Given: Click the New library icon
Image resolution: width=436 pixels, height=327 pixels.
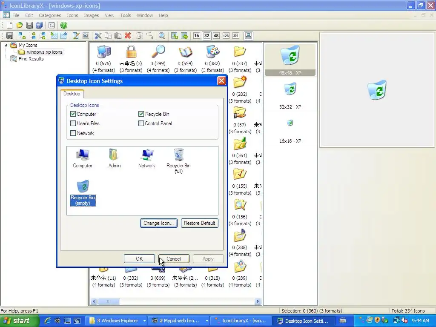Looking at the screenshot, I should (9, 25).
